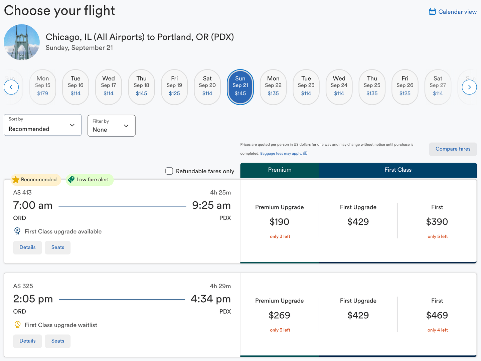This screenshot has height=361, width=481.
Task: Open baggage fees external link icon
Action: point(305,154)
